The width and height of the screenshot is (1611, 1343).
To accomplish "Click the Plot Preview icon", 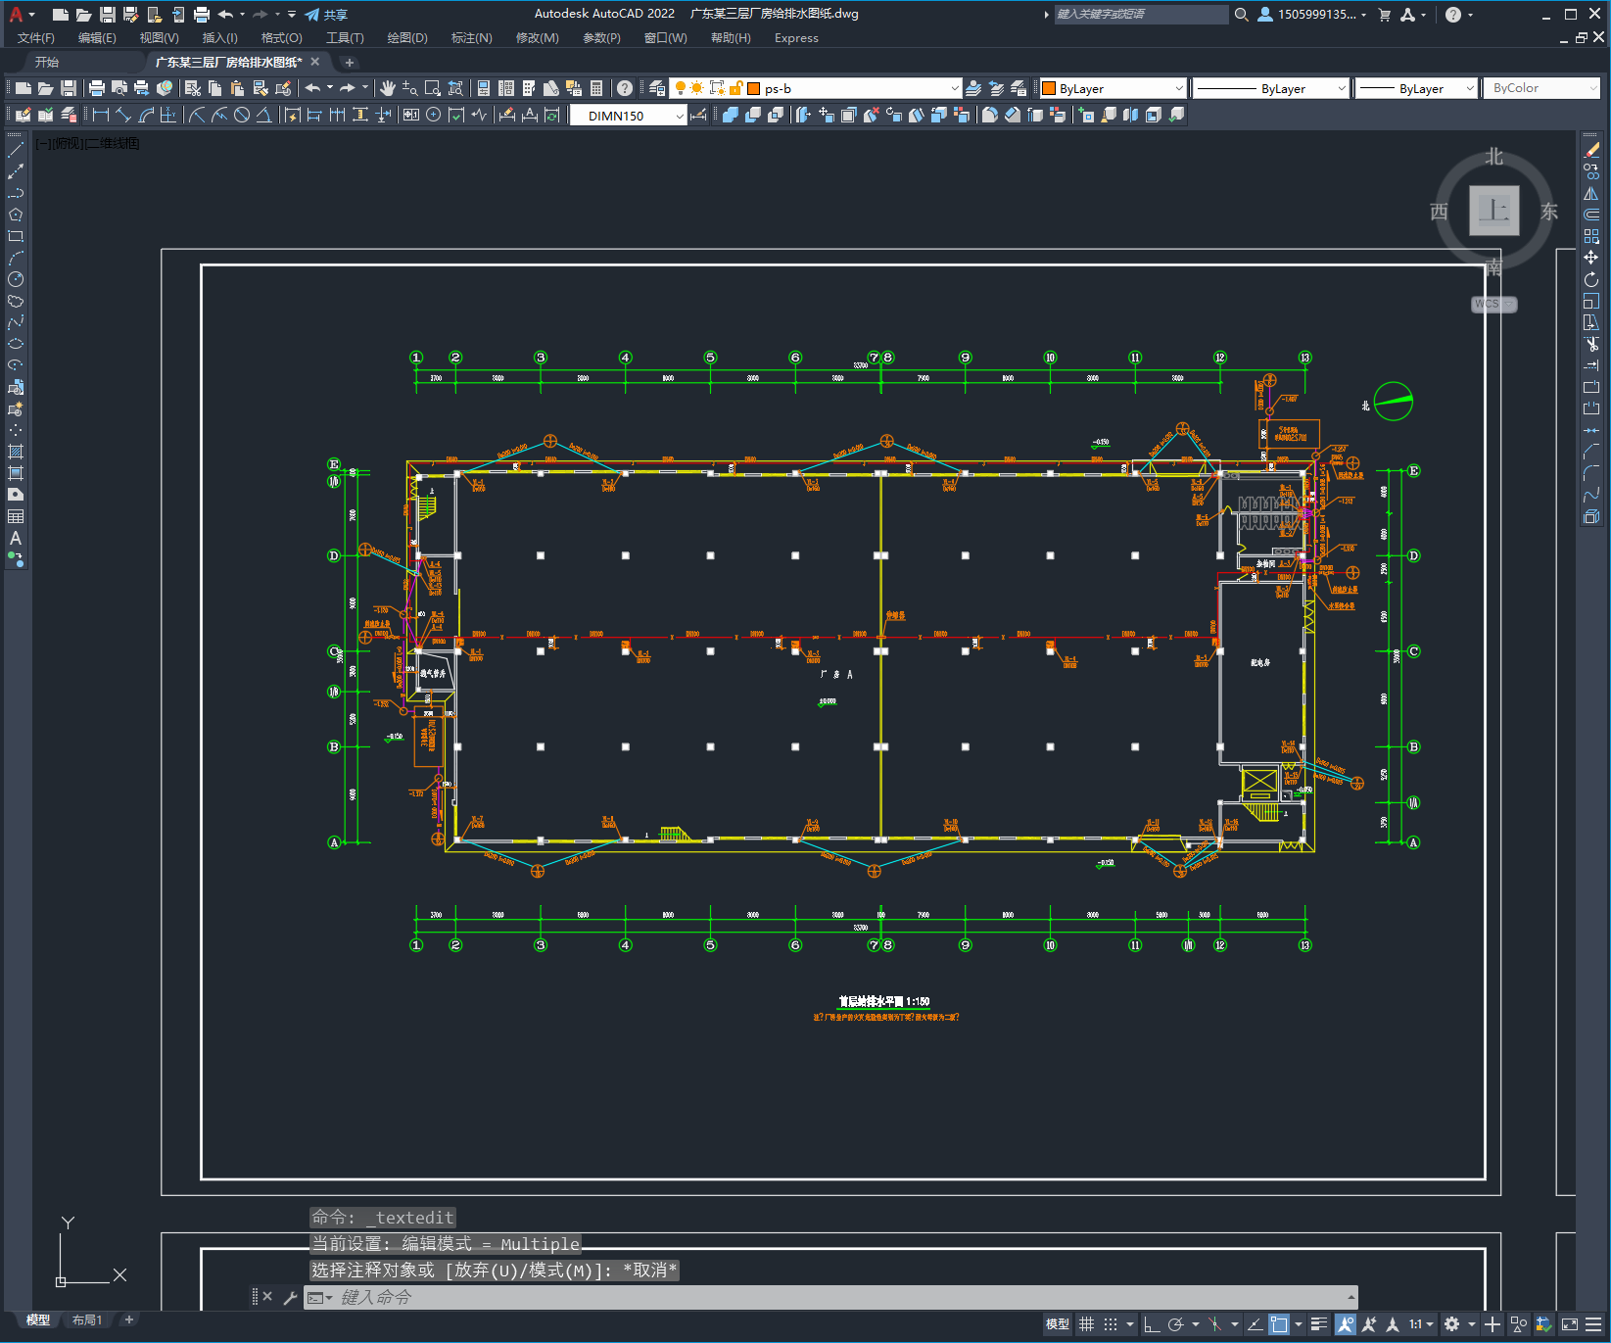I will point(119,88).
